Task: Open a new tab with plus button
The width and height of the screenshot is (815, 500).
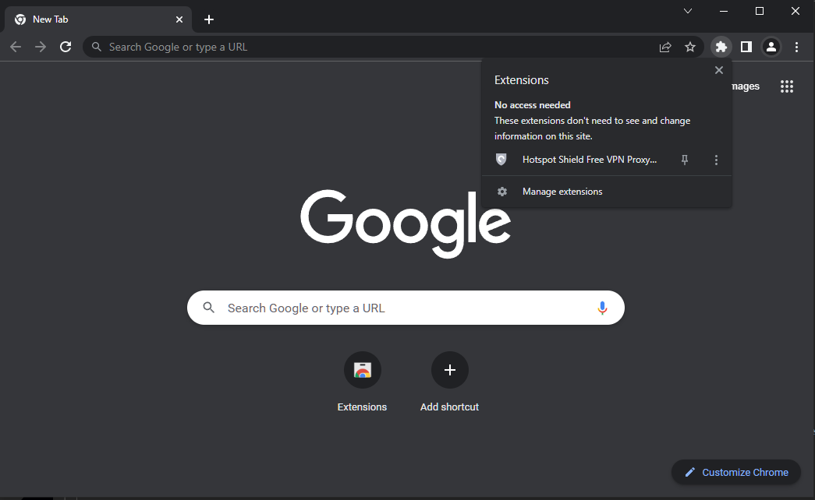Action: click(x=209, y=19)
